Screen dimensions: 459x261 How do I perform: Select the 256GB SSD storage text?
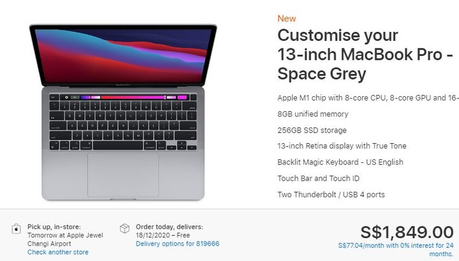click(312, 130)
